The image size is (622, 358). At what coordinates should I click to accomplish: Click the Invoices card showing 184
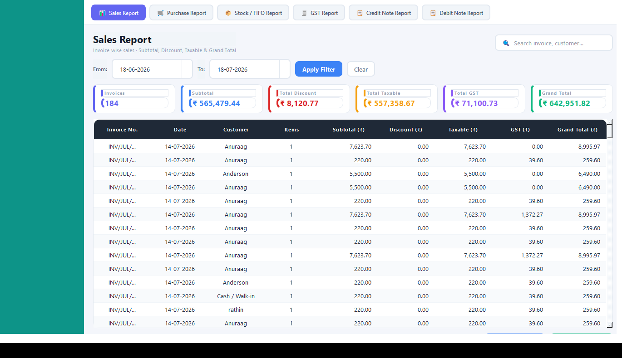(134, 99)
